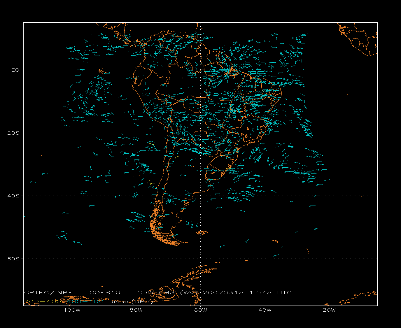The width and height of the screenshot is (401, 328).
Task: Click the 100W longitude label
Action: [x=72, y=310]
